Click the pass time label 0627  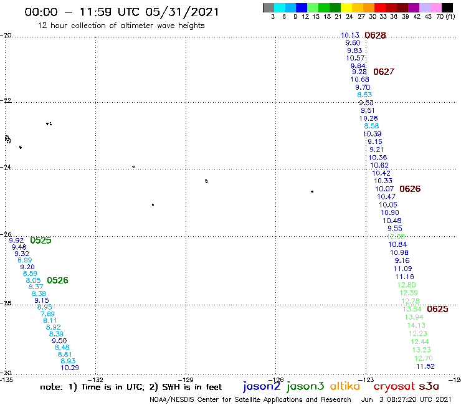384,72
